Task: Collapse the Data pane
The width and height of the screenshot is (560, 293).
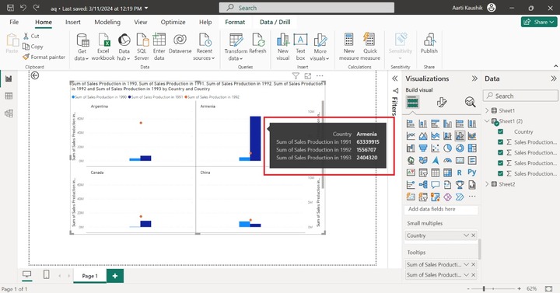Action: (x=553, y=78)
